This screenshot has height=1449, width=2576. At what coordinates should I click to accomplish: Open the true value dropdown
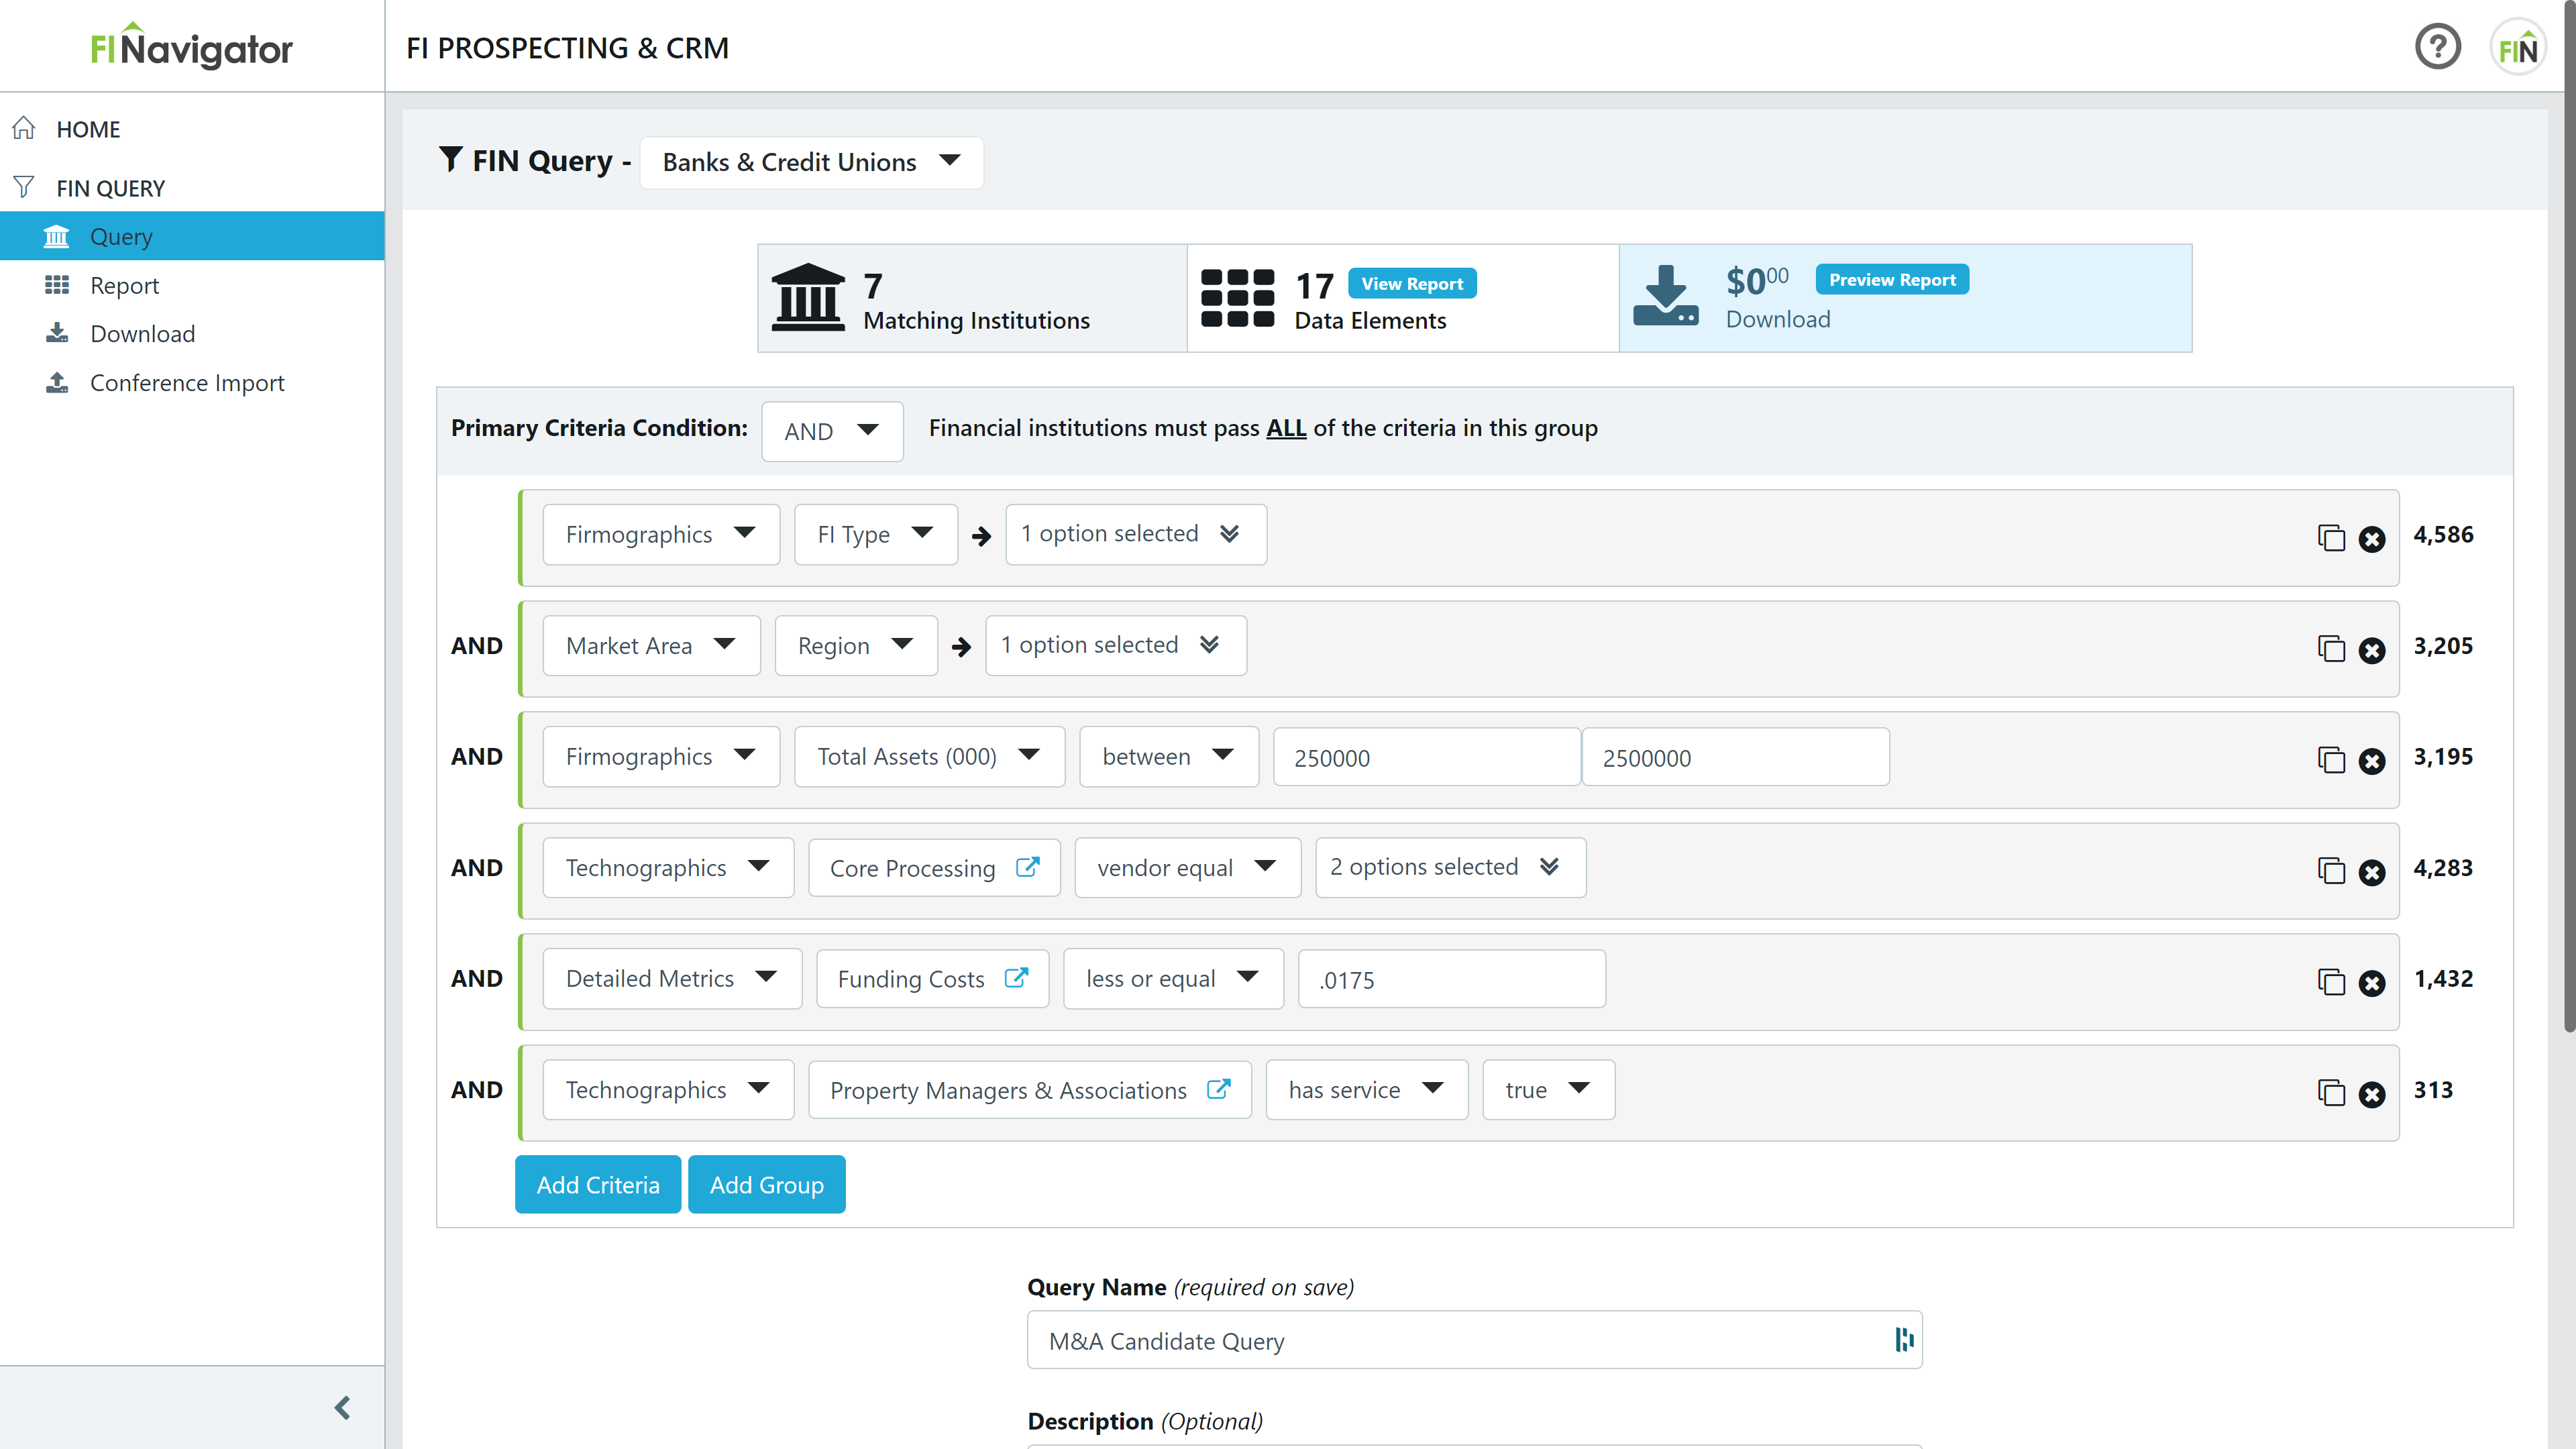1548,1089
